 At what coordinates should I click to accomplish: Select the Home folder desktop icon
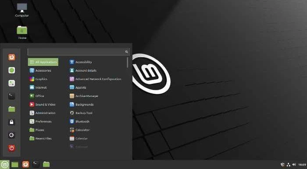coord(22,33)
